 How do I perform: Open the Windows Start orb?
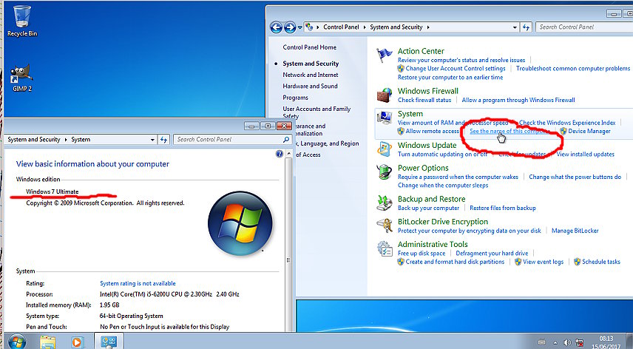pyautogui.click(x=16, y=342)
